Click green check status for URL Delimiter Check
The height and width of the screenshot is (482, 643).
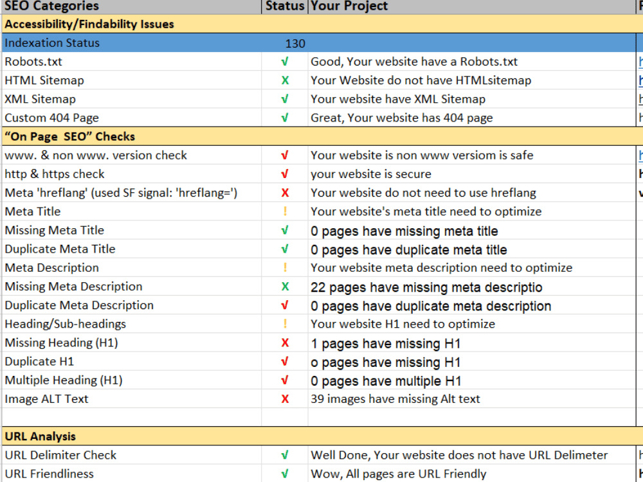coord(285,456)
